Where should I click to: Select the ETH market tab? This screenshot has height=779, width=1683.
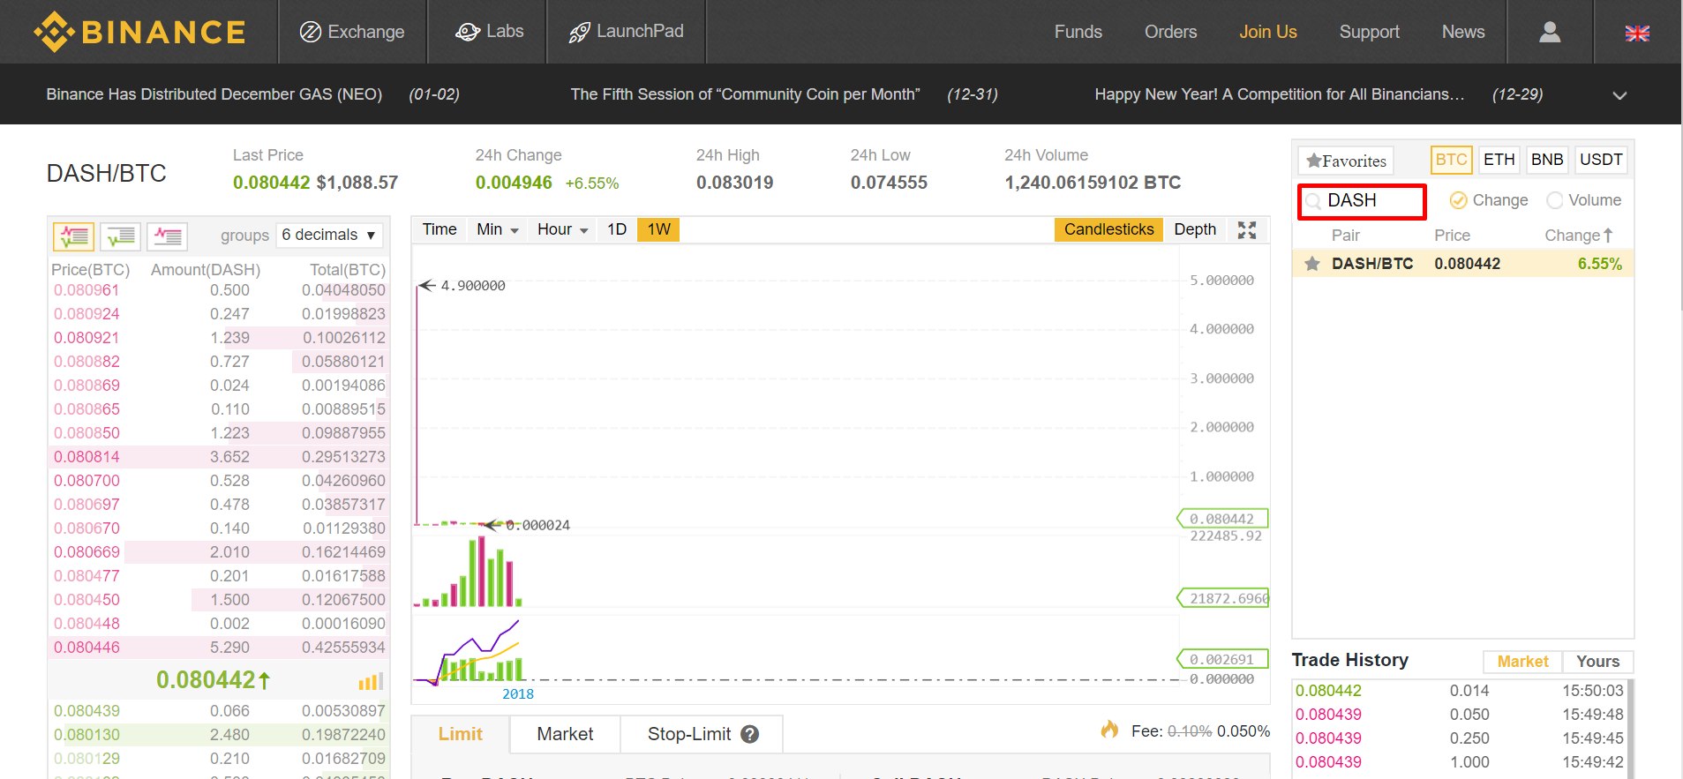click(1499, 160)
